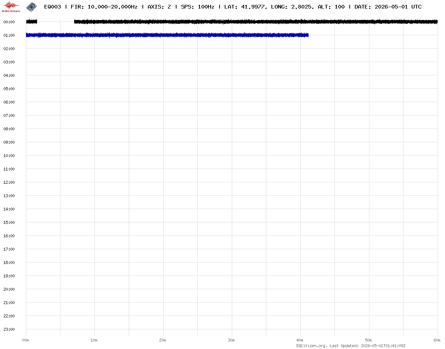Click the 30m minute axis marker
This screenshot has width=445, height=349.
[231, 340]
